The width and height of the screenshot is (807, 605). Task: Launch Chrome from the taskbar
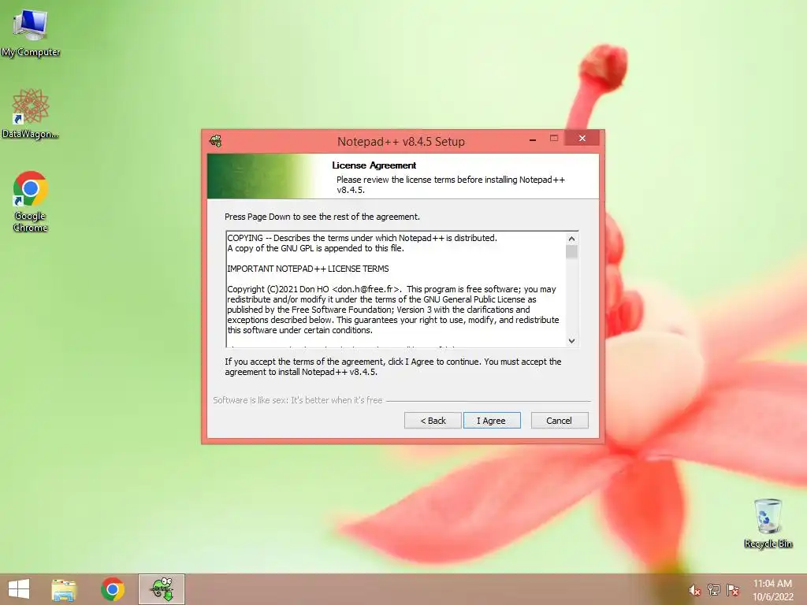(113, 589)
